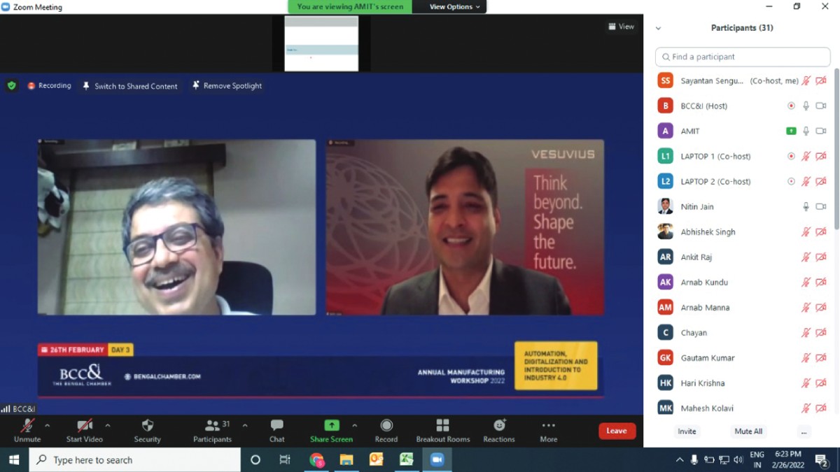The height and width of the screenshot is (472, 840).
Task: Click the Windows Start button
Action: pyautogui.click(x=14, y=459)
